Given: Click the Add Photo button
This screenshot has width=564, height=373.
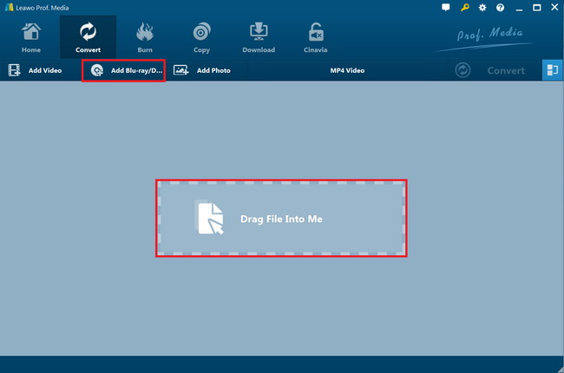Looking at the screenshot, I should (202, 70).
